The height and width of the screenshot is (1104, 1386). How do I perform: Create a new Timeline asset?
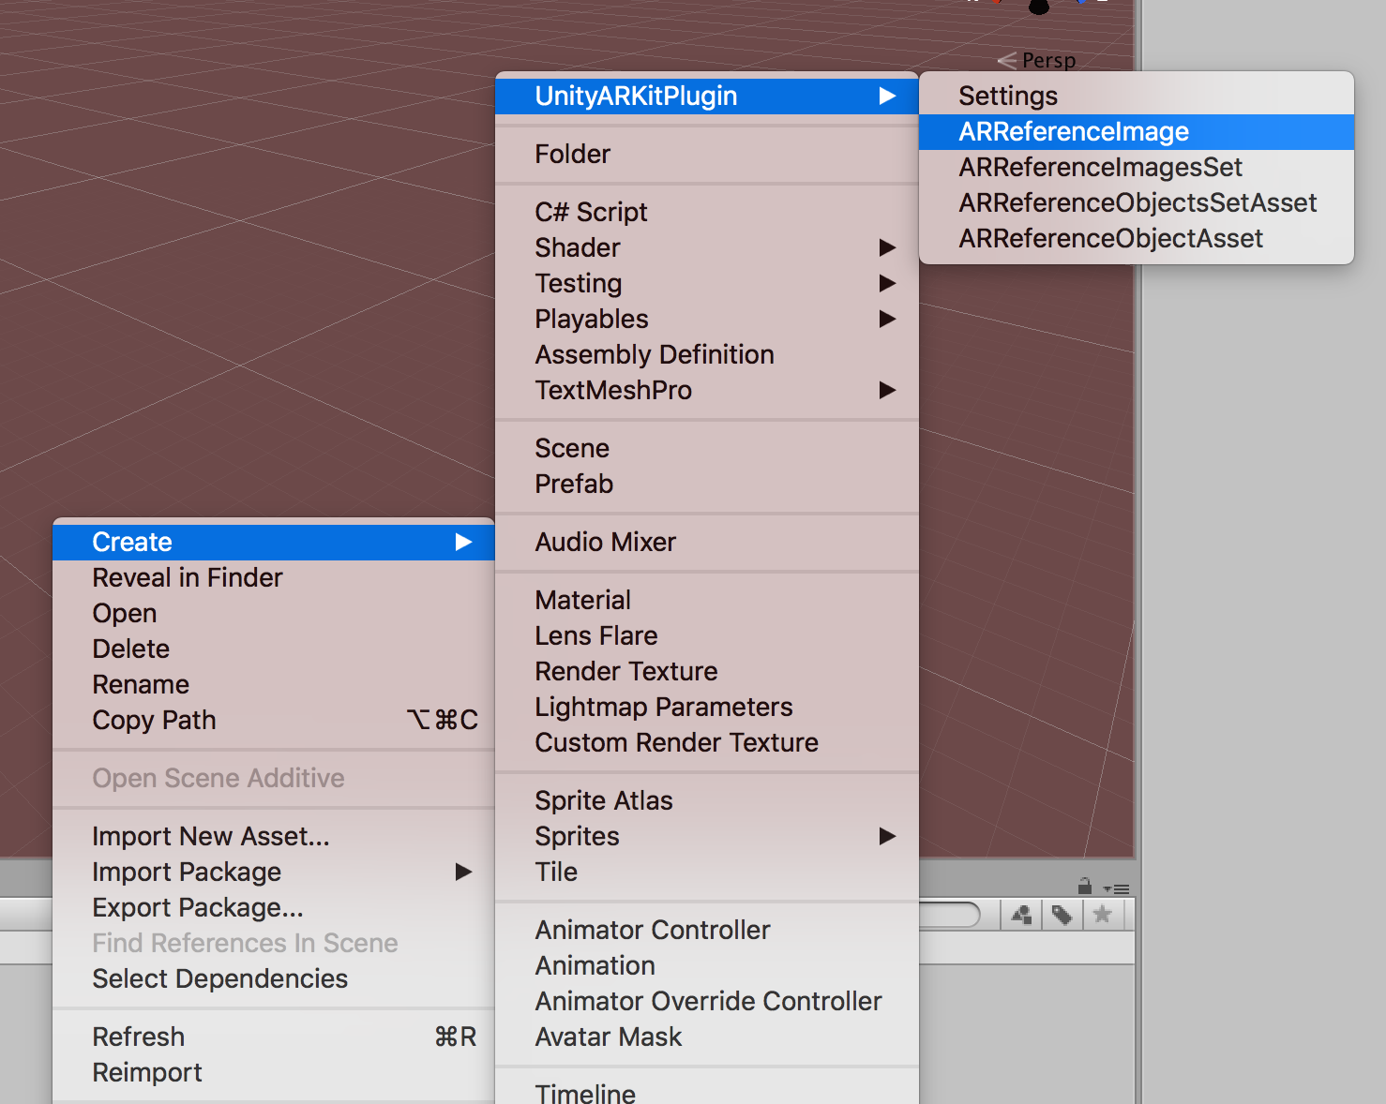(x=706, y=1091)
